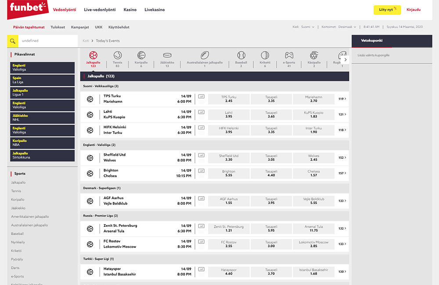Expand 118 more markets for HIFK Helsinki

[342, 130]
